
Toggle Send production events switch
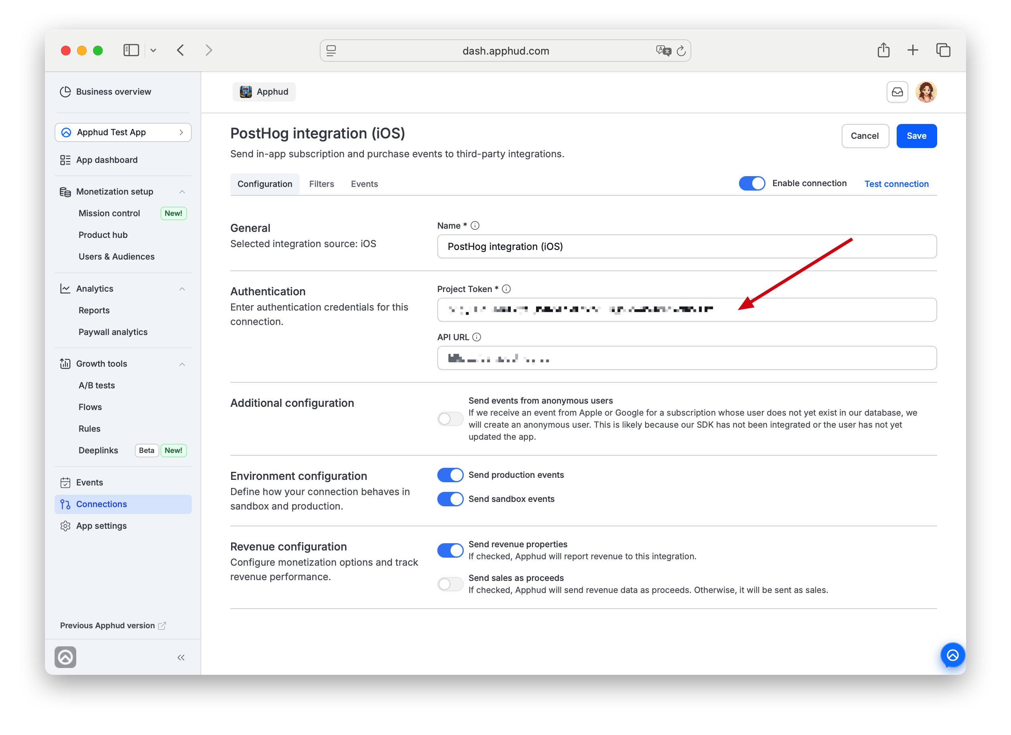click(x=450, y=475)
